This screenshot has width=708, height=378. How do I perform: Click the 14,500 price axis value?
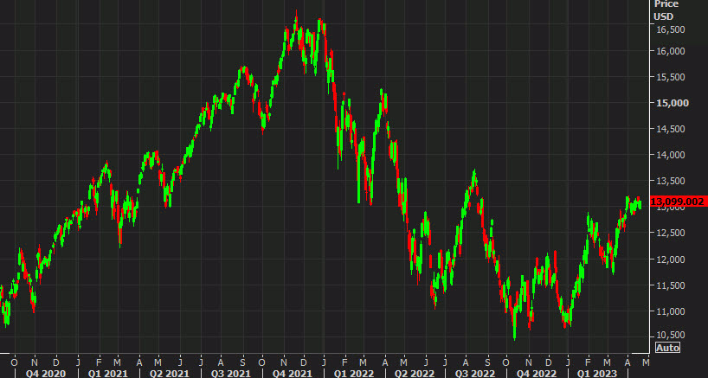pos(670,129)
